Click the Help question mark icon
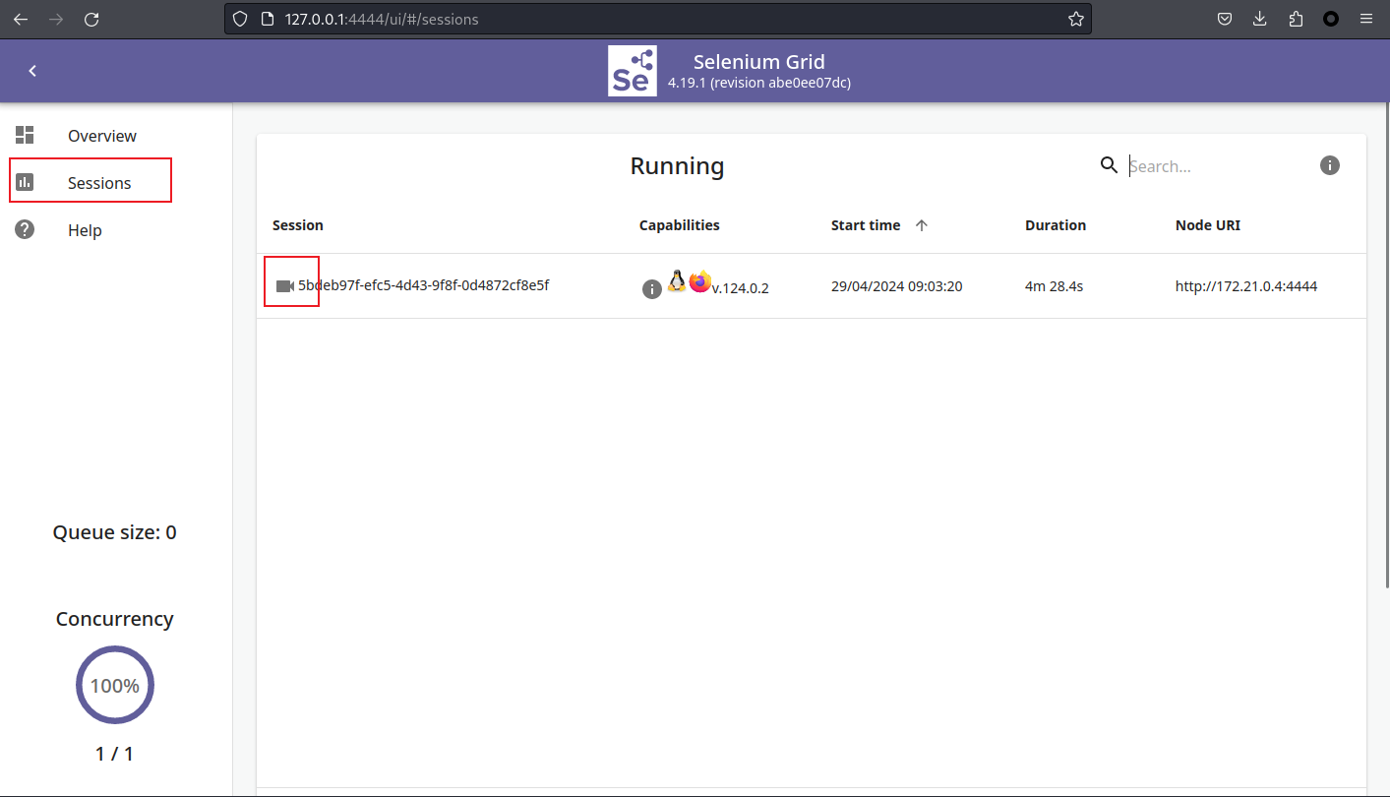 (25, 229)
